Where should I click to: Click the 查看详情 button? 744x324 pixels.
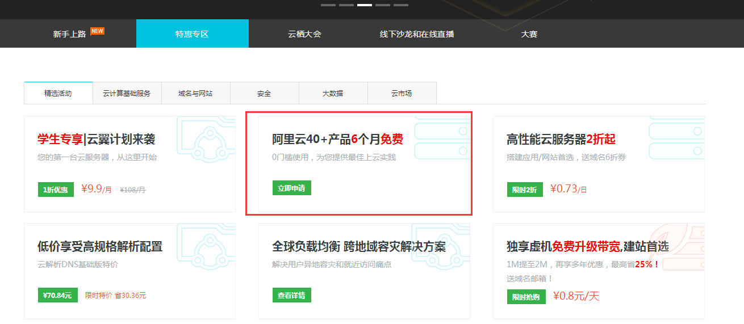pyautogui.click(x=291, y=295)
